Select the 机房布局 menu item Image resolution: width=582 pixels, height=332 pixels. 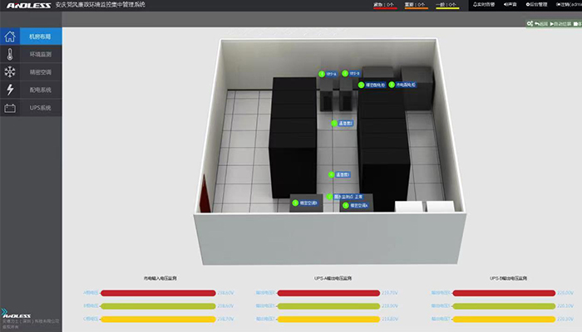40,37
